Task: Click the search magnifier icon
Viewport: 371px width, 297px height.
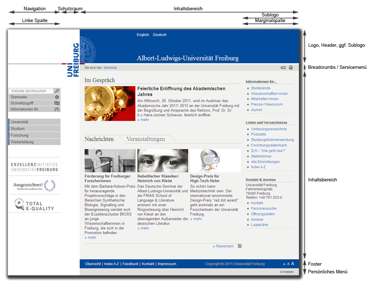Action: [57, 91]
